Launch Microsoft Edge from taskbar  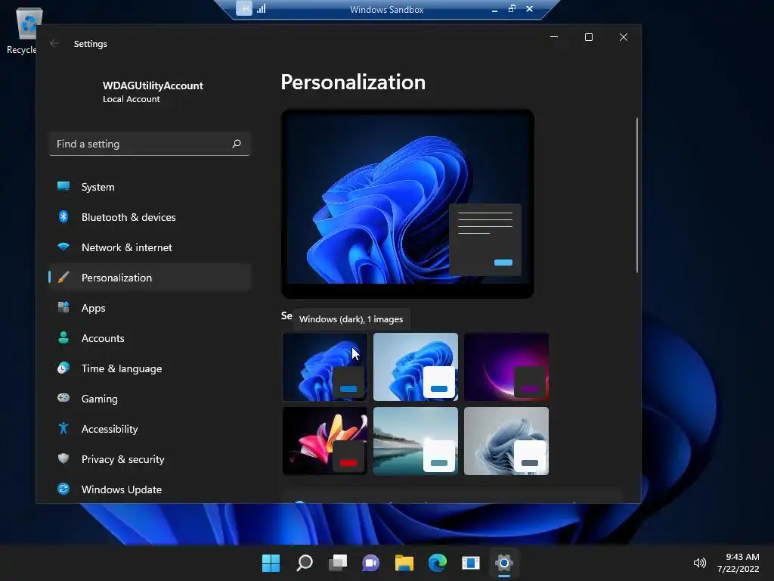point(438,563)
